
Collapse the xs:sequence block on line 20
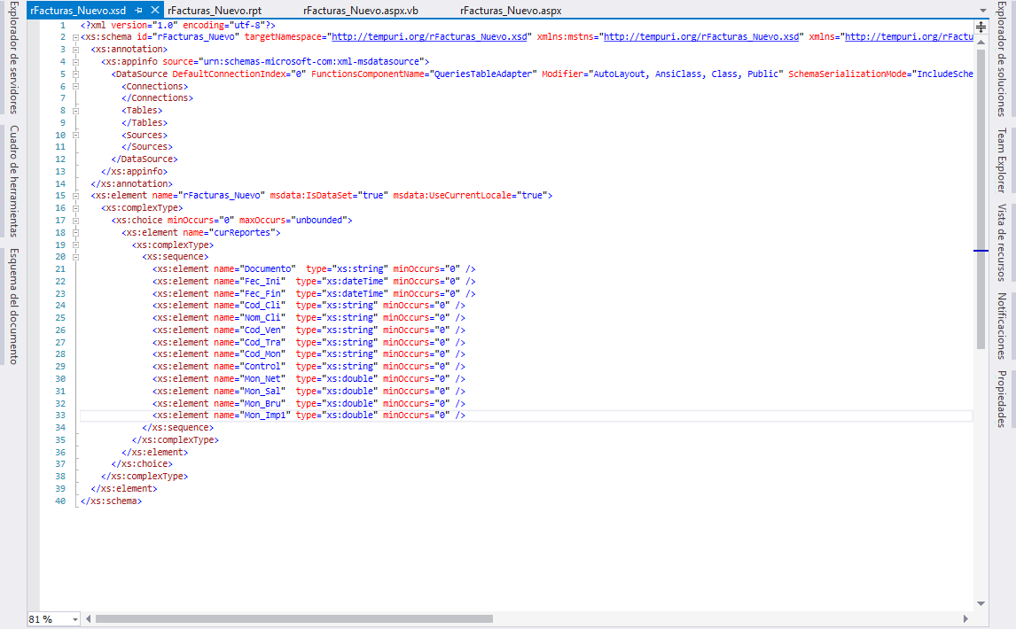coord(74,257)
